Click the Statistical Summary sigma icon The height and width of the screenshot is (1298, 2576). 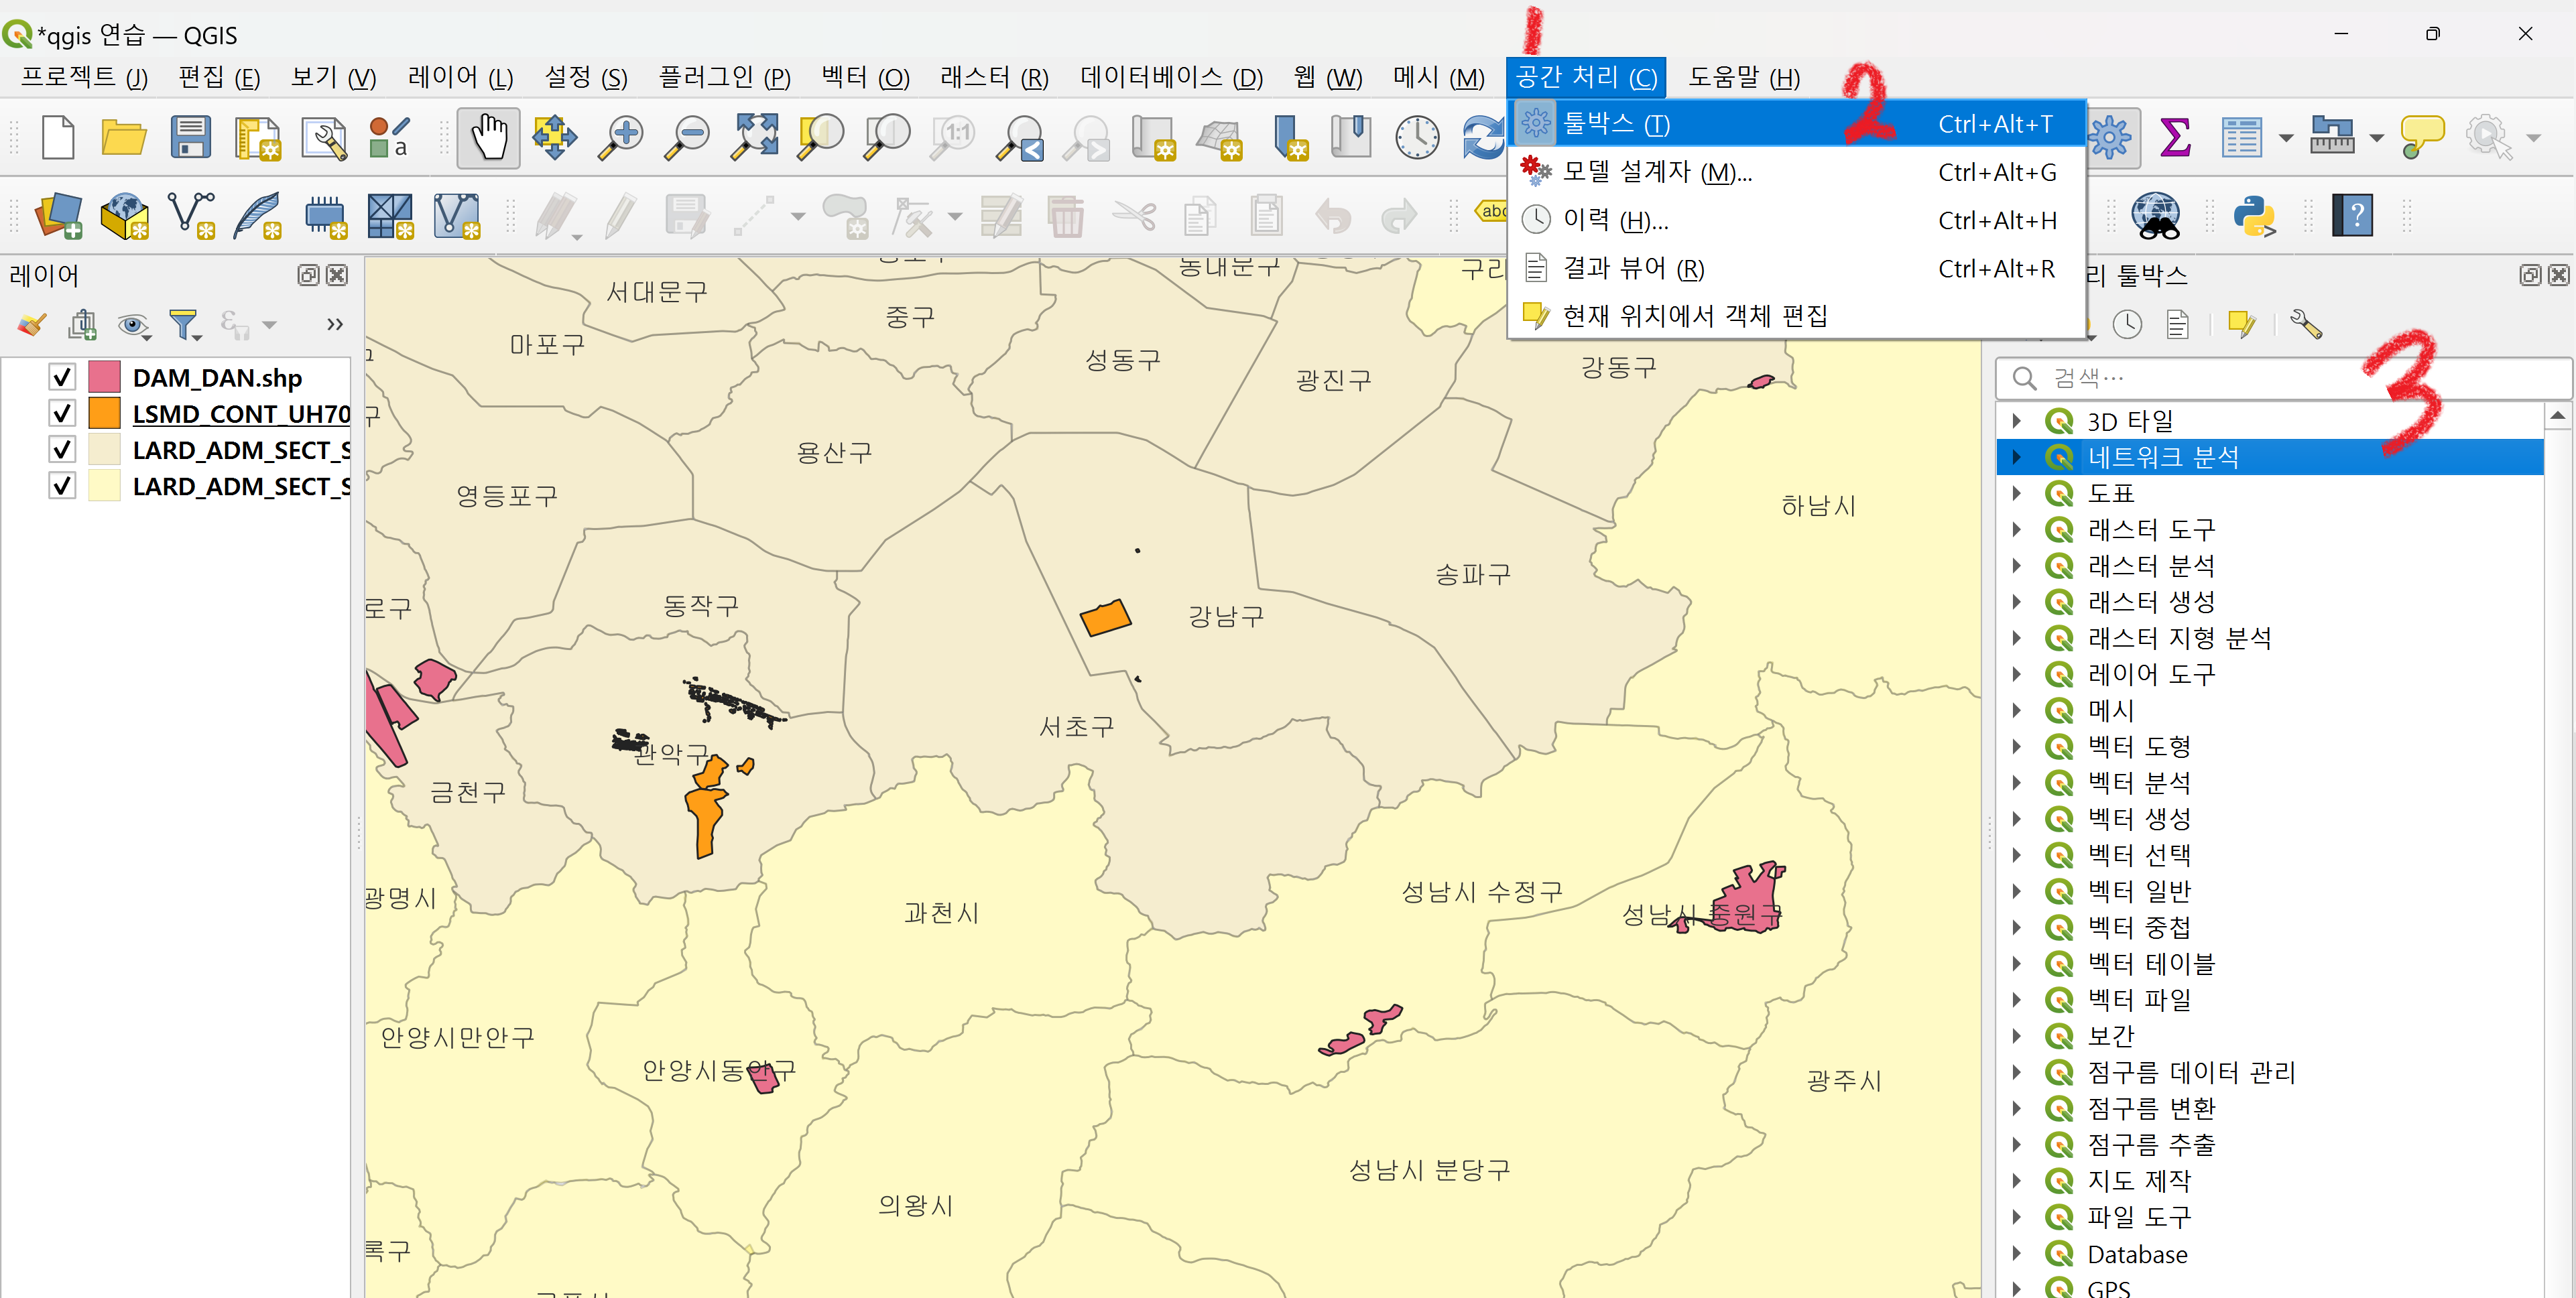point(2175,137)
